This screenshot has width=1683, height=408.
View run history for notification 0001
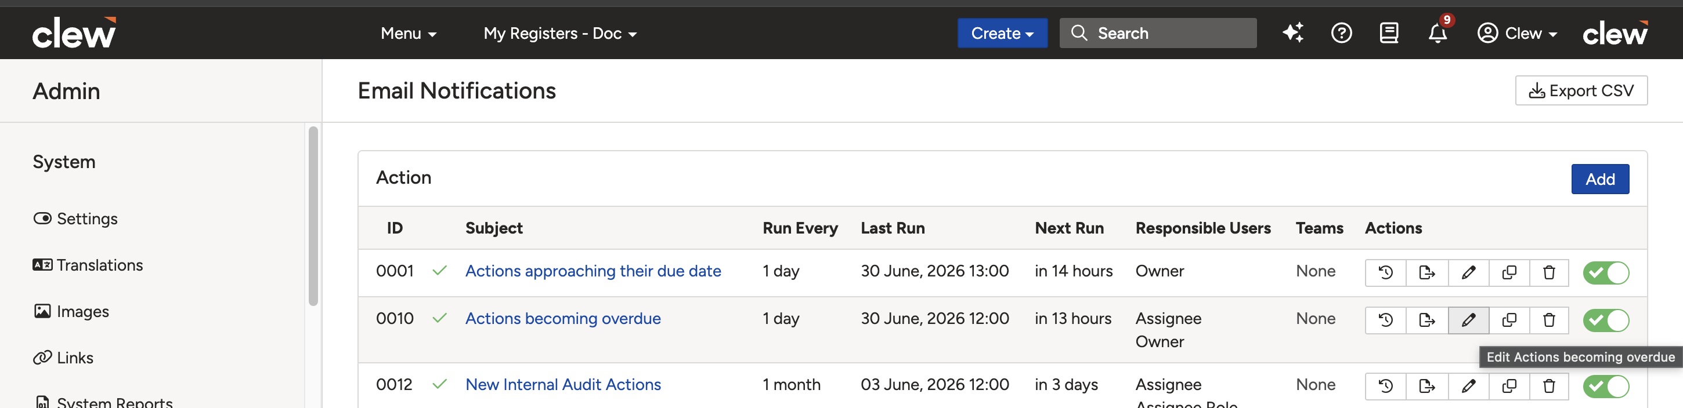click(x=1385, y=272)
